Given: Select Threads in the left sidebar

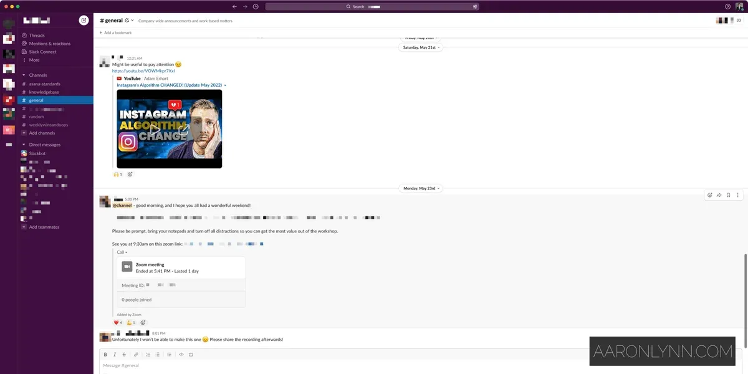Looking at the screenshot, I should 36,35.
